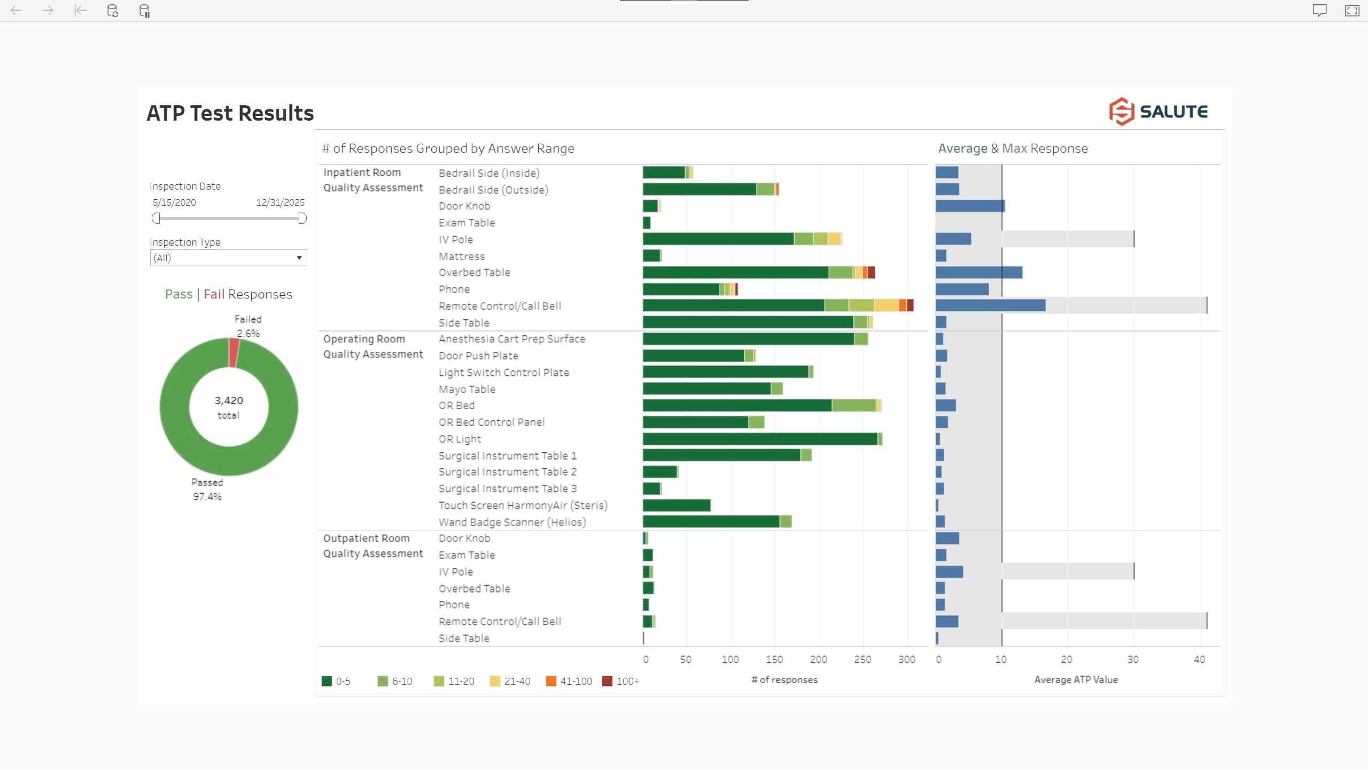Click the Salute logo
This screenshot has height=769, width=1368.
(1158, 112)
